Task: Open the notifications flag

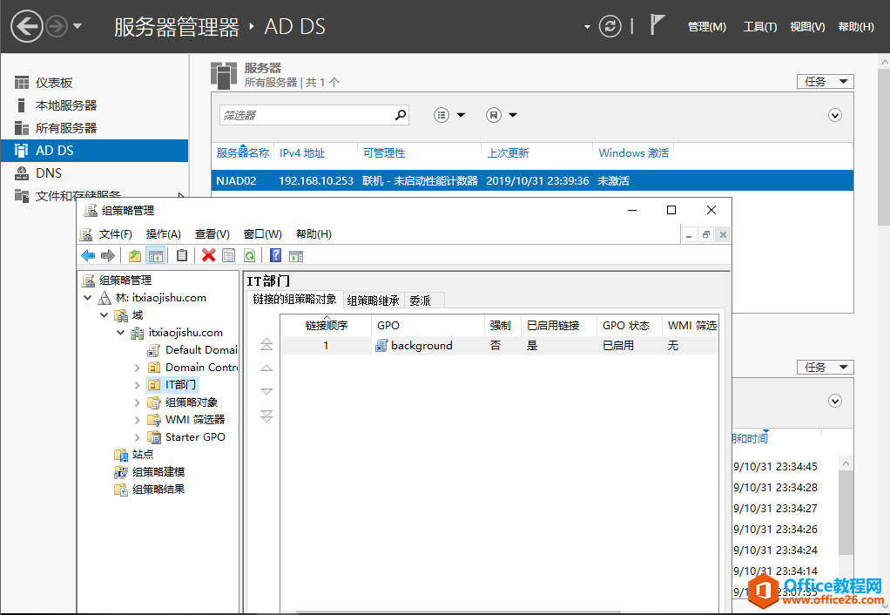Action: tap(657, 25)
